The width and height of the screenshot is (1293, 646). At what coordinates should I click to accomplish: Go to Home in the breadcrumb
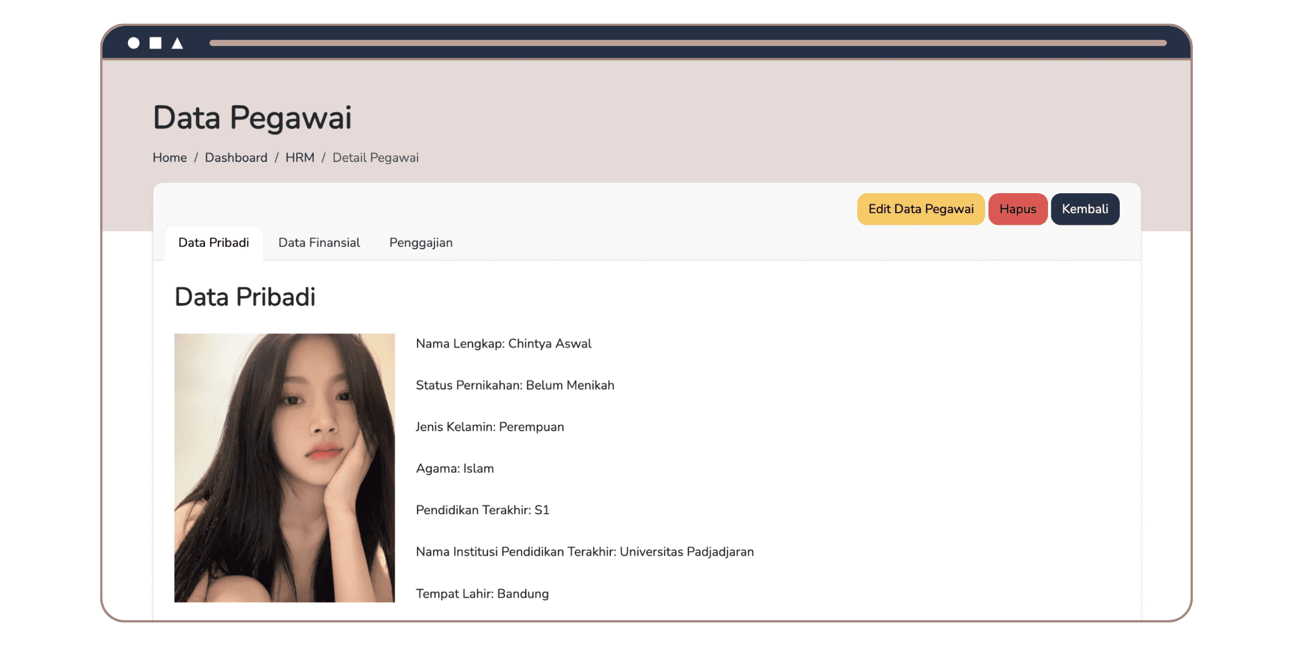[169, 158]
